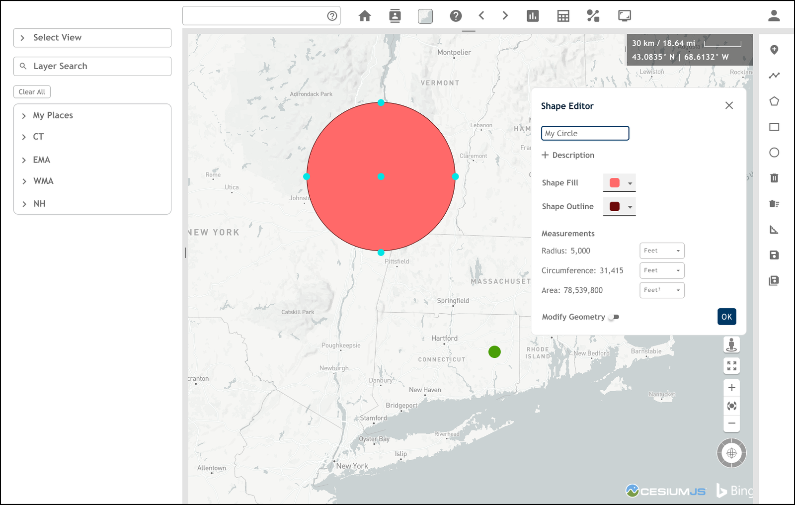The width and height of the screenshot is (795, 505).
Task: Open the tools and settings icon
Action: click(x=593, y=16)
